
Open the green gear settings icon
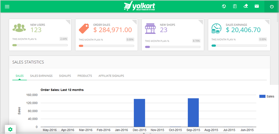click(10, 129)
